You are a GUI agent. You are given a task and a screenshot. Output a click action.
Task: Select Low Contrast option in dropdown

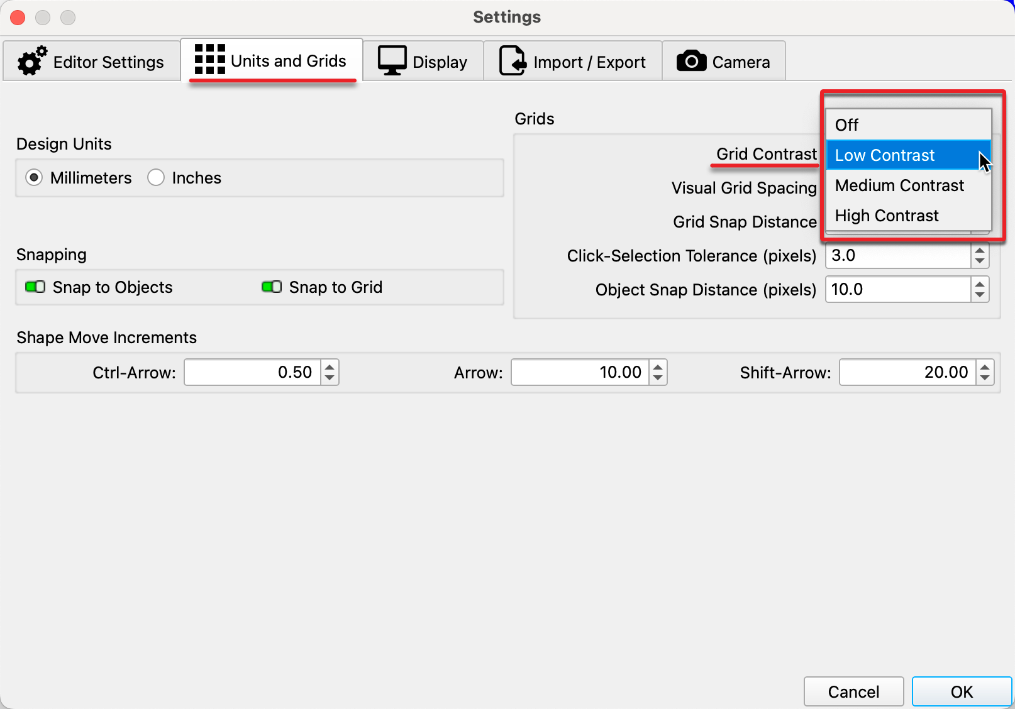pos(909,155)
